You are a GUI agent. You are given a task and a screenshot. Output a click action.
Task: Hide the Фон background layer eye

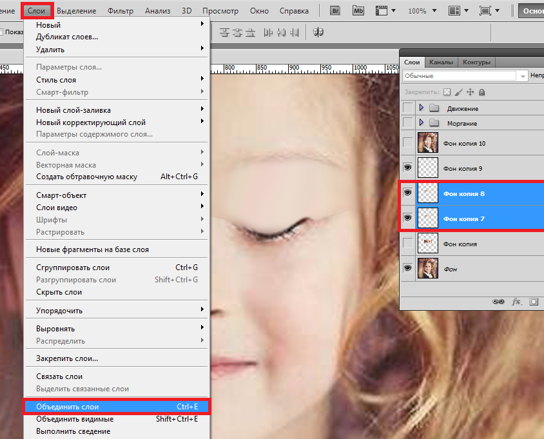point(407,268)
